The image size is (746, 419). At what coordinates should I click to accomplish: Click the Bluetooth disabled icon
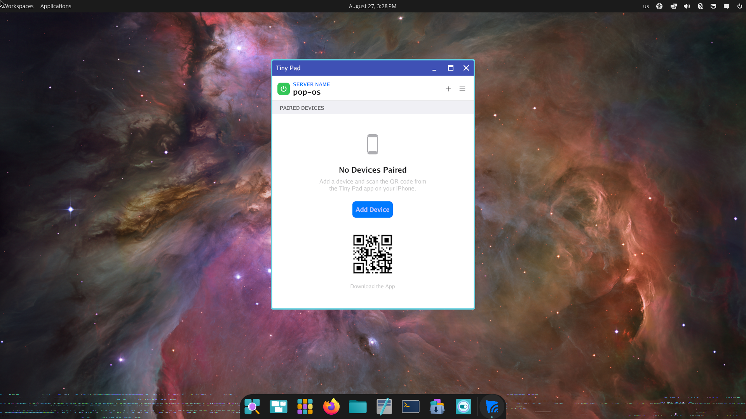pyautogui.click(x=700, y=6)
